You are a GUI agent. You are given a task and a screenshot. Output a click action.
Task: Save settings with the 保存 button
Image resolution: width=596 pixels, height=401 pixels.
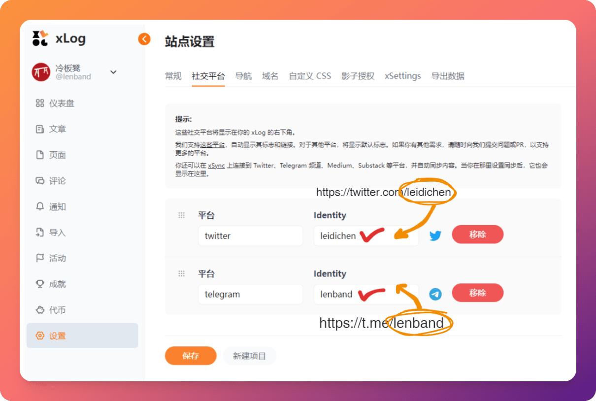pyautogui.click(x=191, y=356)
